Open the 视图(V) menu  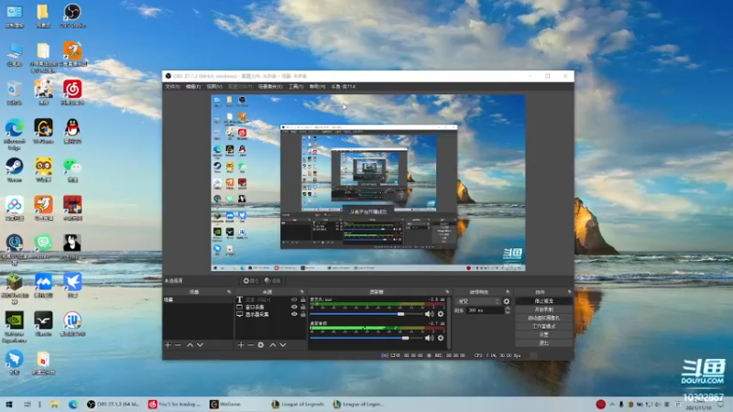click(x=214, y=87)
